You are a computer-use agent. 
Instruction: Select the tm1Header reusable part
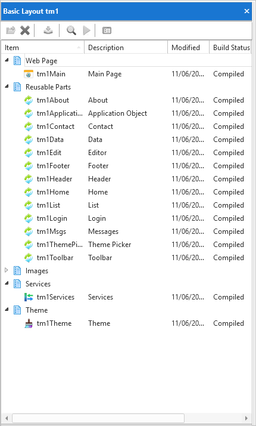[x=55, y=179]
